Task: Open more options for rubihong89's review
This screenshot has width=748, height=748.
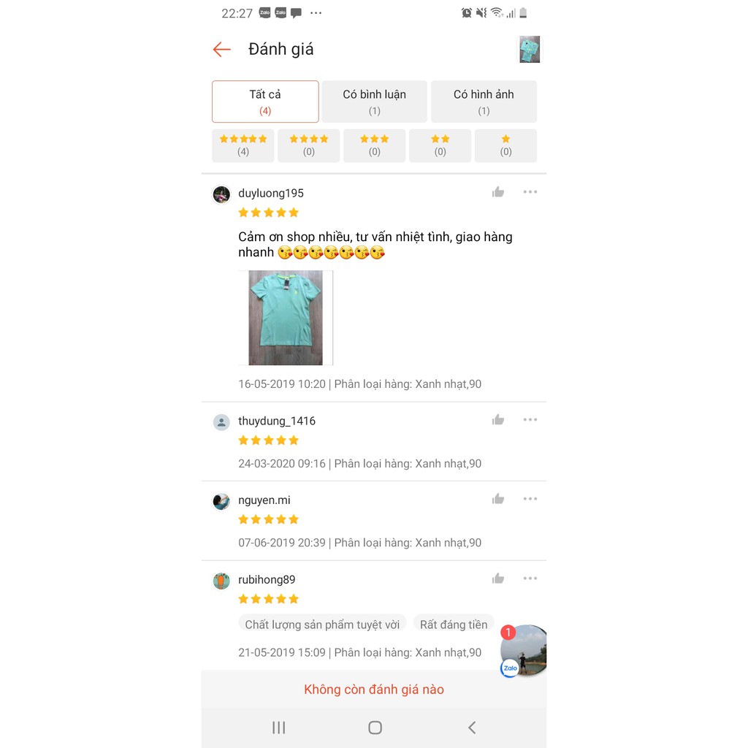Action: 530,579
